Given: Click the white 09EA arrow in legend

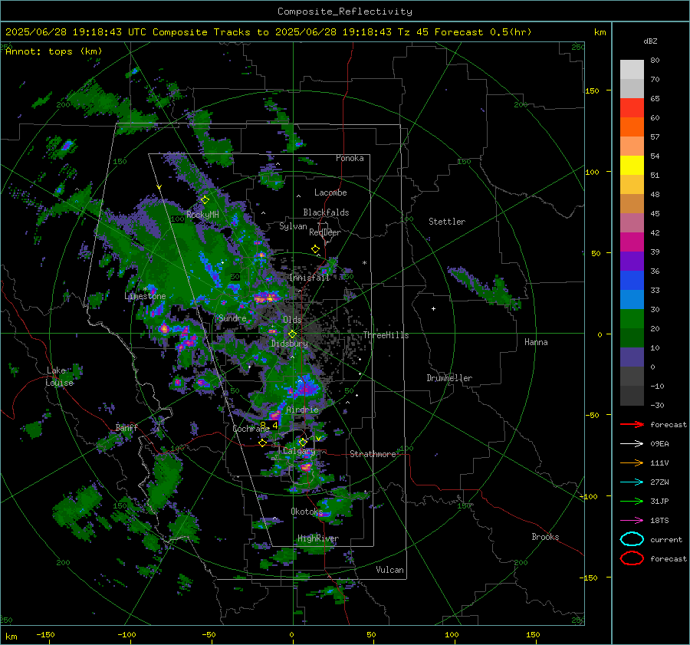Looking at the screenshot, I should (x=632, y=444).
